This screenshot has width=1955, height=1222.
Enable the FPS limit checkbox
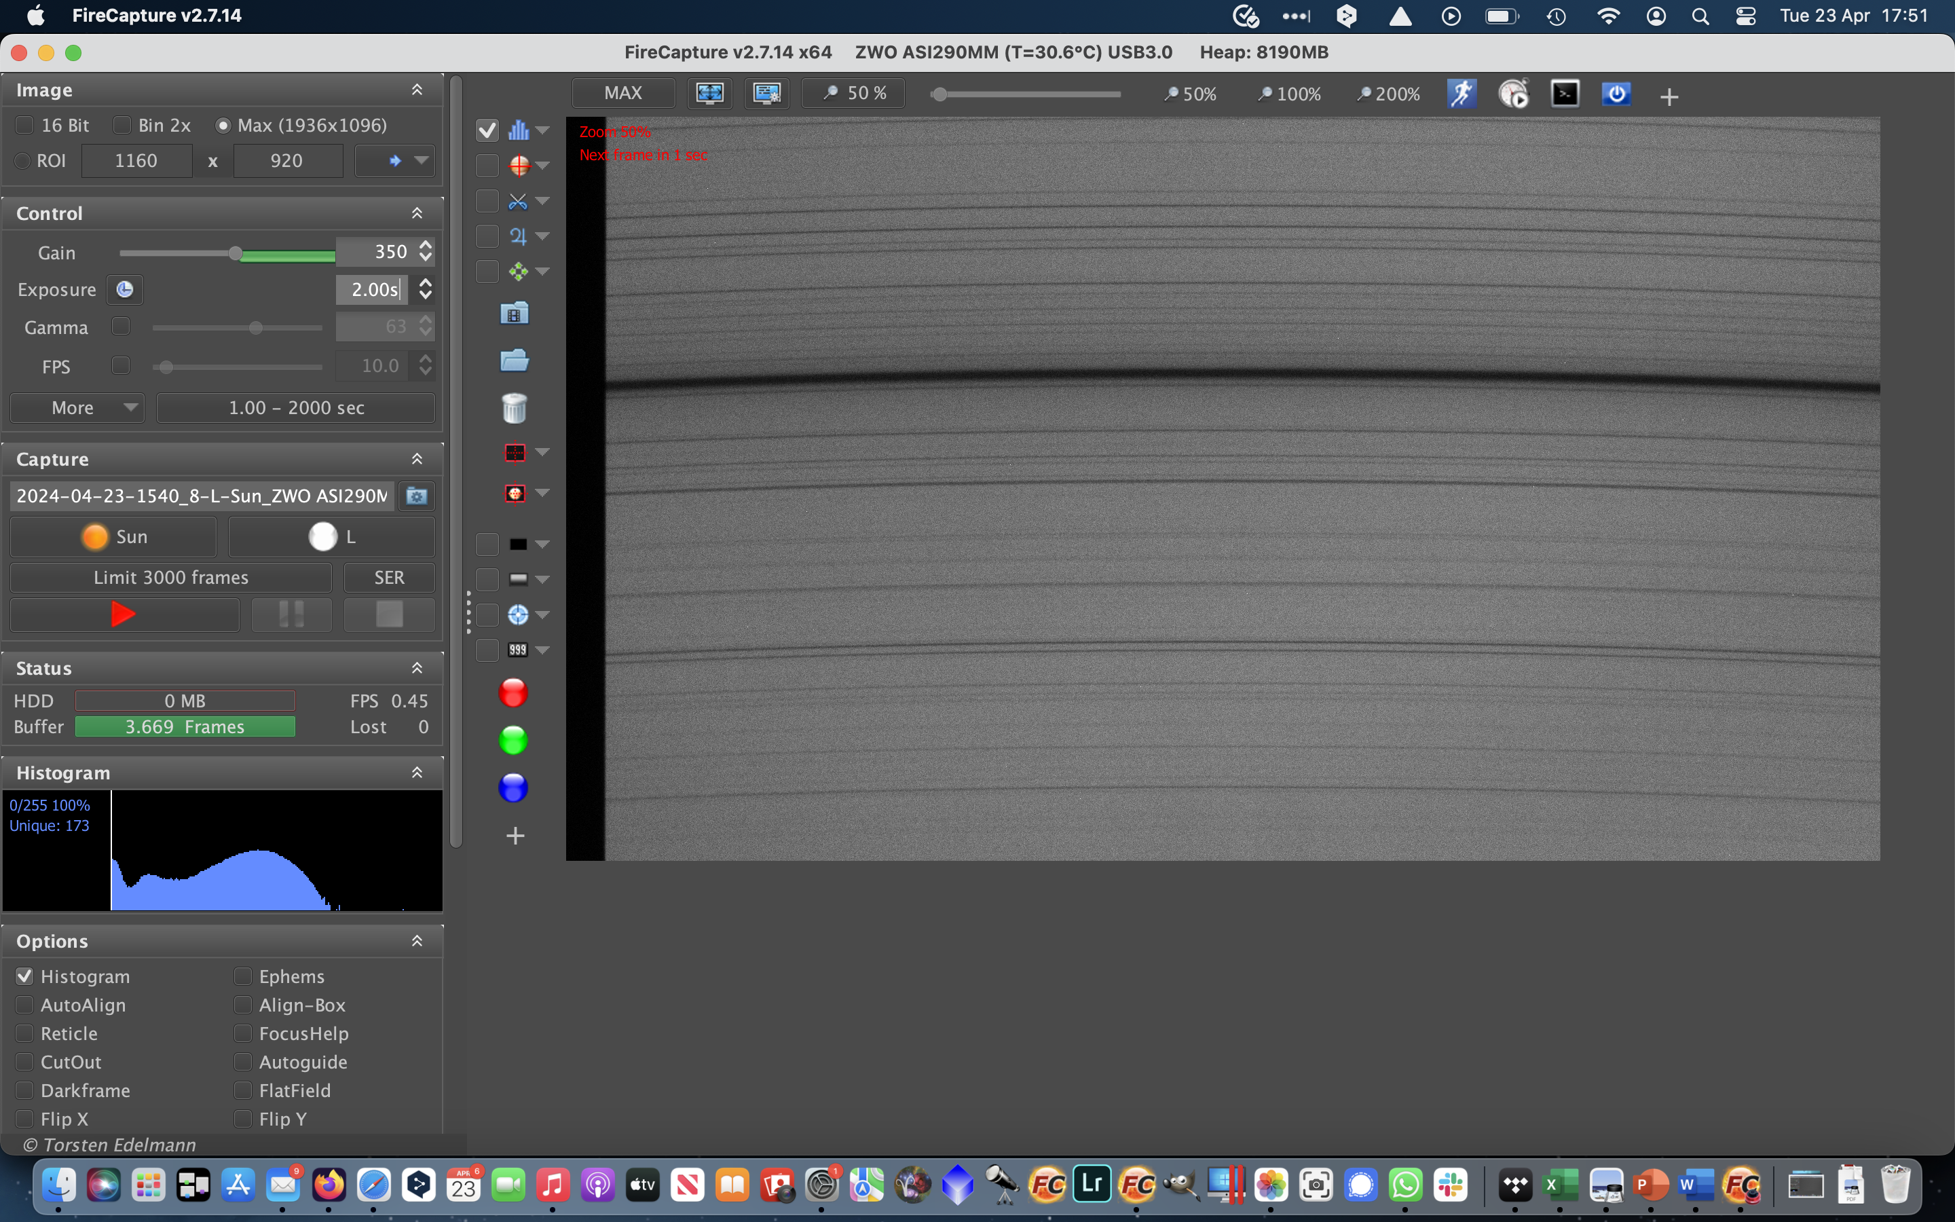[122, 365]
